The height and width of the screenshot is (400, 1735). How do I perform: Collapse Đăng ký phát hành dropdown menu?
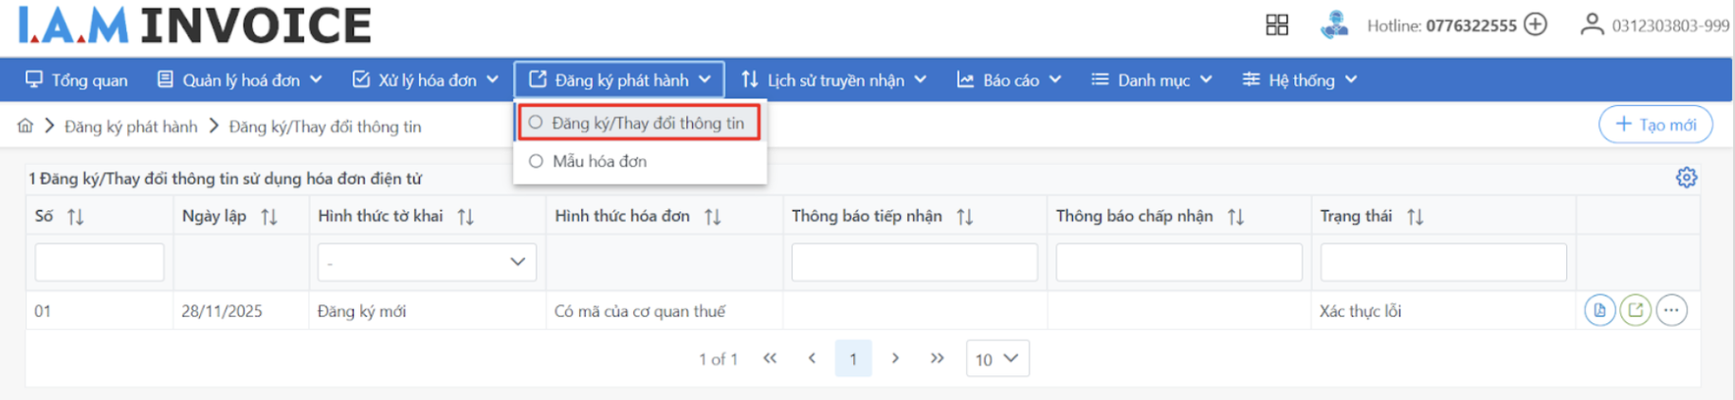click(619, 81)
